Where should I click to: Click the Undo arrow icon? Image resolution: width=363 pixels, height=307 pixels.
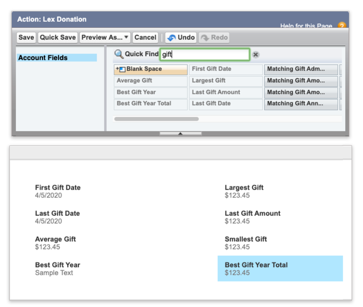point(172,37)
